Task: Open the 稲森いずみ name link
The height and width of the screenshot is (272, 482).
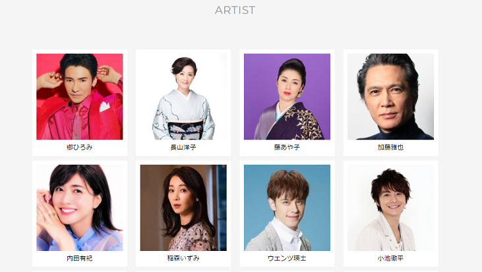Action: coord(183,258)
